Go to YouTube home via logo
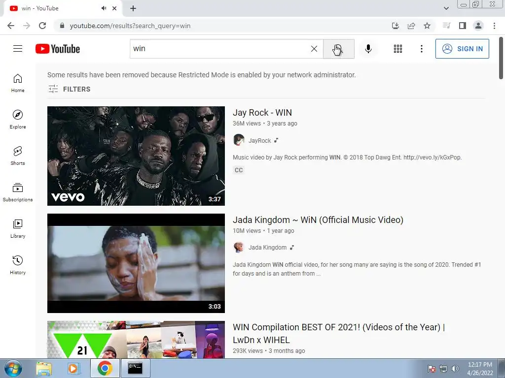The image size is (505, 378). (58, 49)
